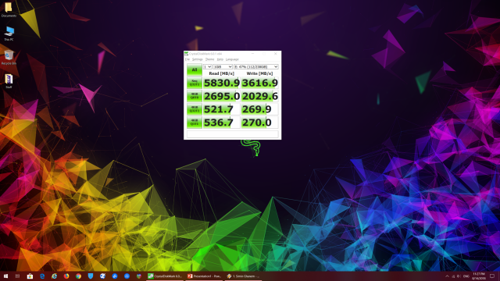Close the CrystalDiskMark window
Screen dimensions: 500x281
pos(276,54)
